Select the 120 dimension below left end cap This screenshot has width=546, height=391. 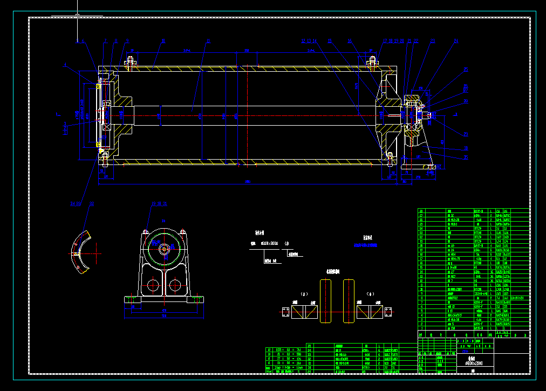coord(106,177)
